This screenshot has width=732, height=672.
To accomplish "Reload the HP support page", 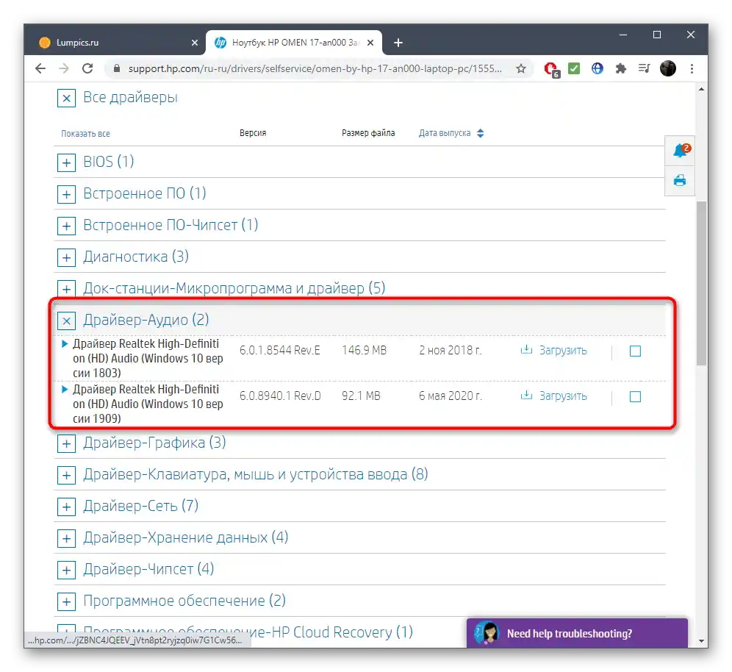I will [x=87, y=68].
